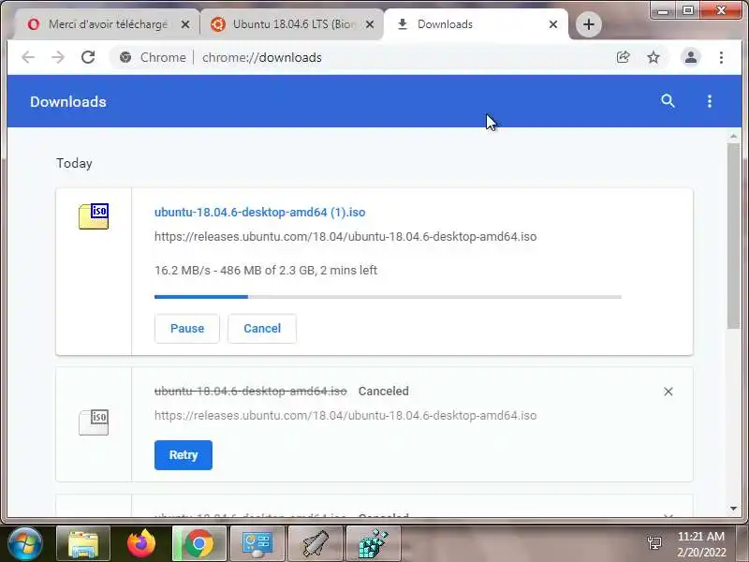Screen dimensions: 749x562
Task: Cancel the ubuntu iso download in progress
Action: tap(262, 329)
